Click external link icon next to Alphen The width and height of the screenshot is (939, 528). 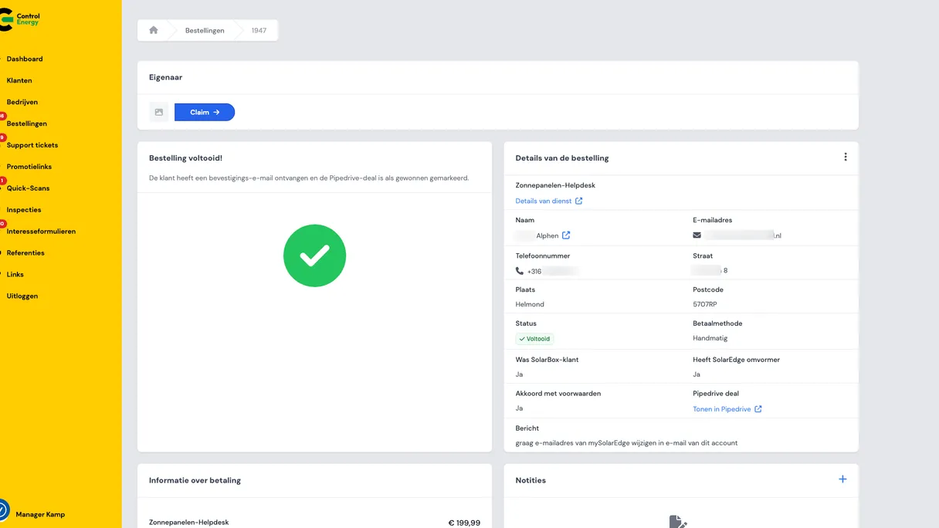click(566, 235)
